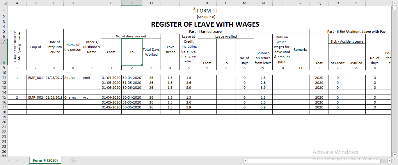Click the horizontal scrollbar left arrow

point(246,160)
